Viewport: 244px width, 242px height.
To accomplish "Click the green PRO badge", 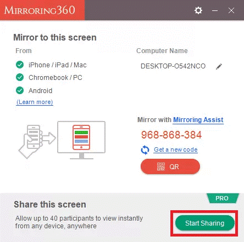I will (223, 198).
